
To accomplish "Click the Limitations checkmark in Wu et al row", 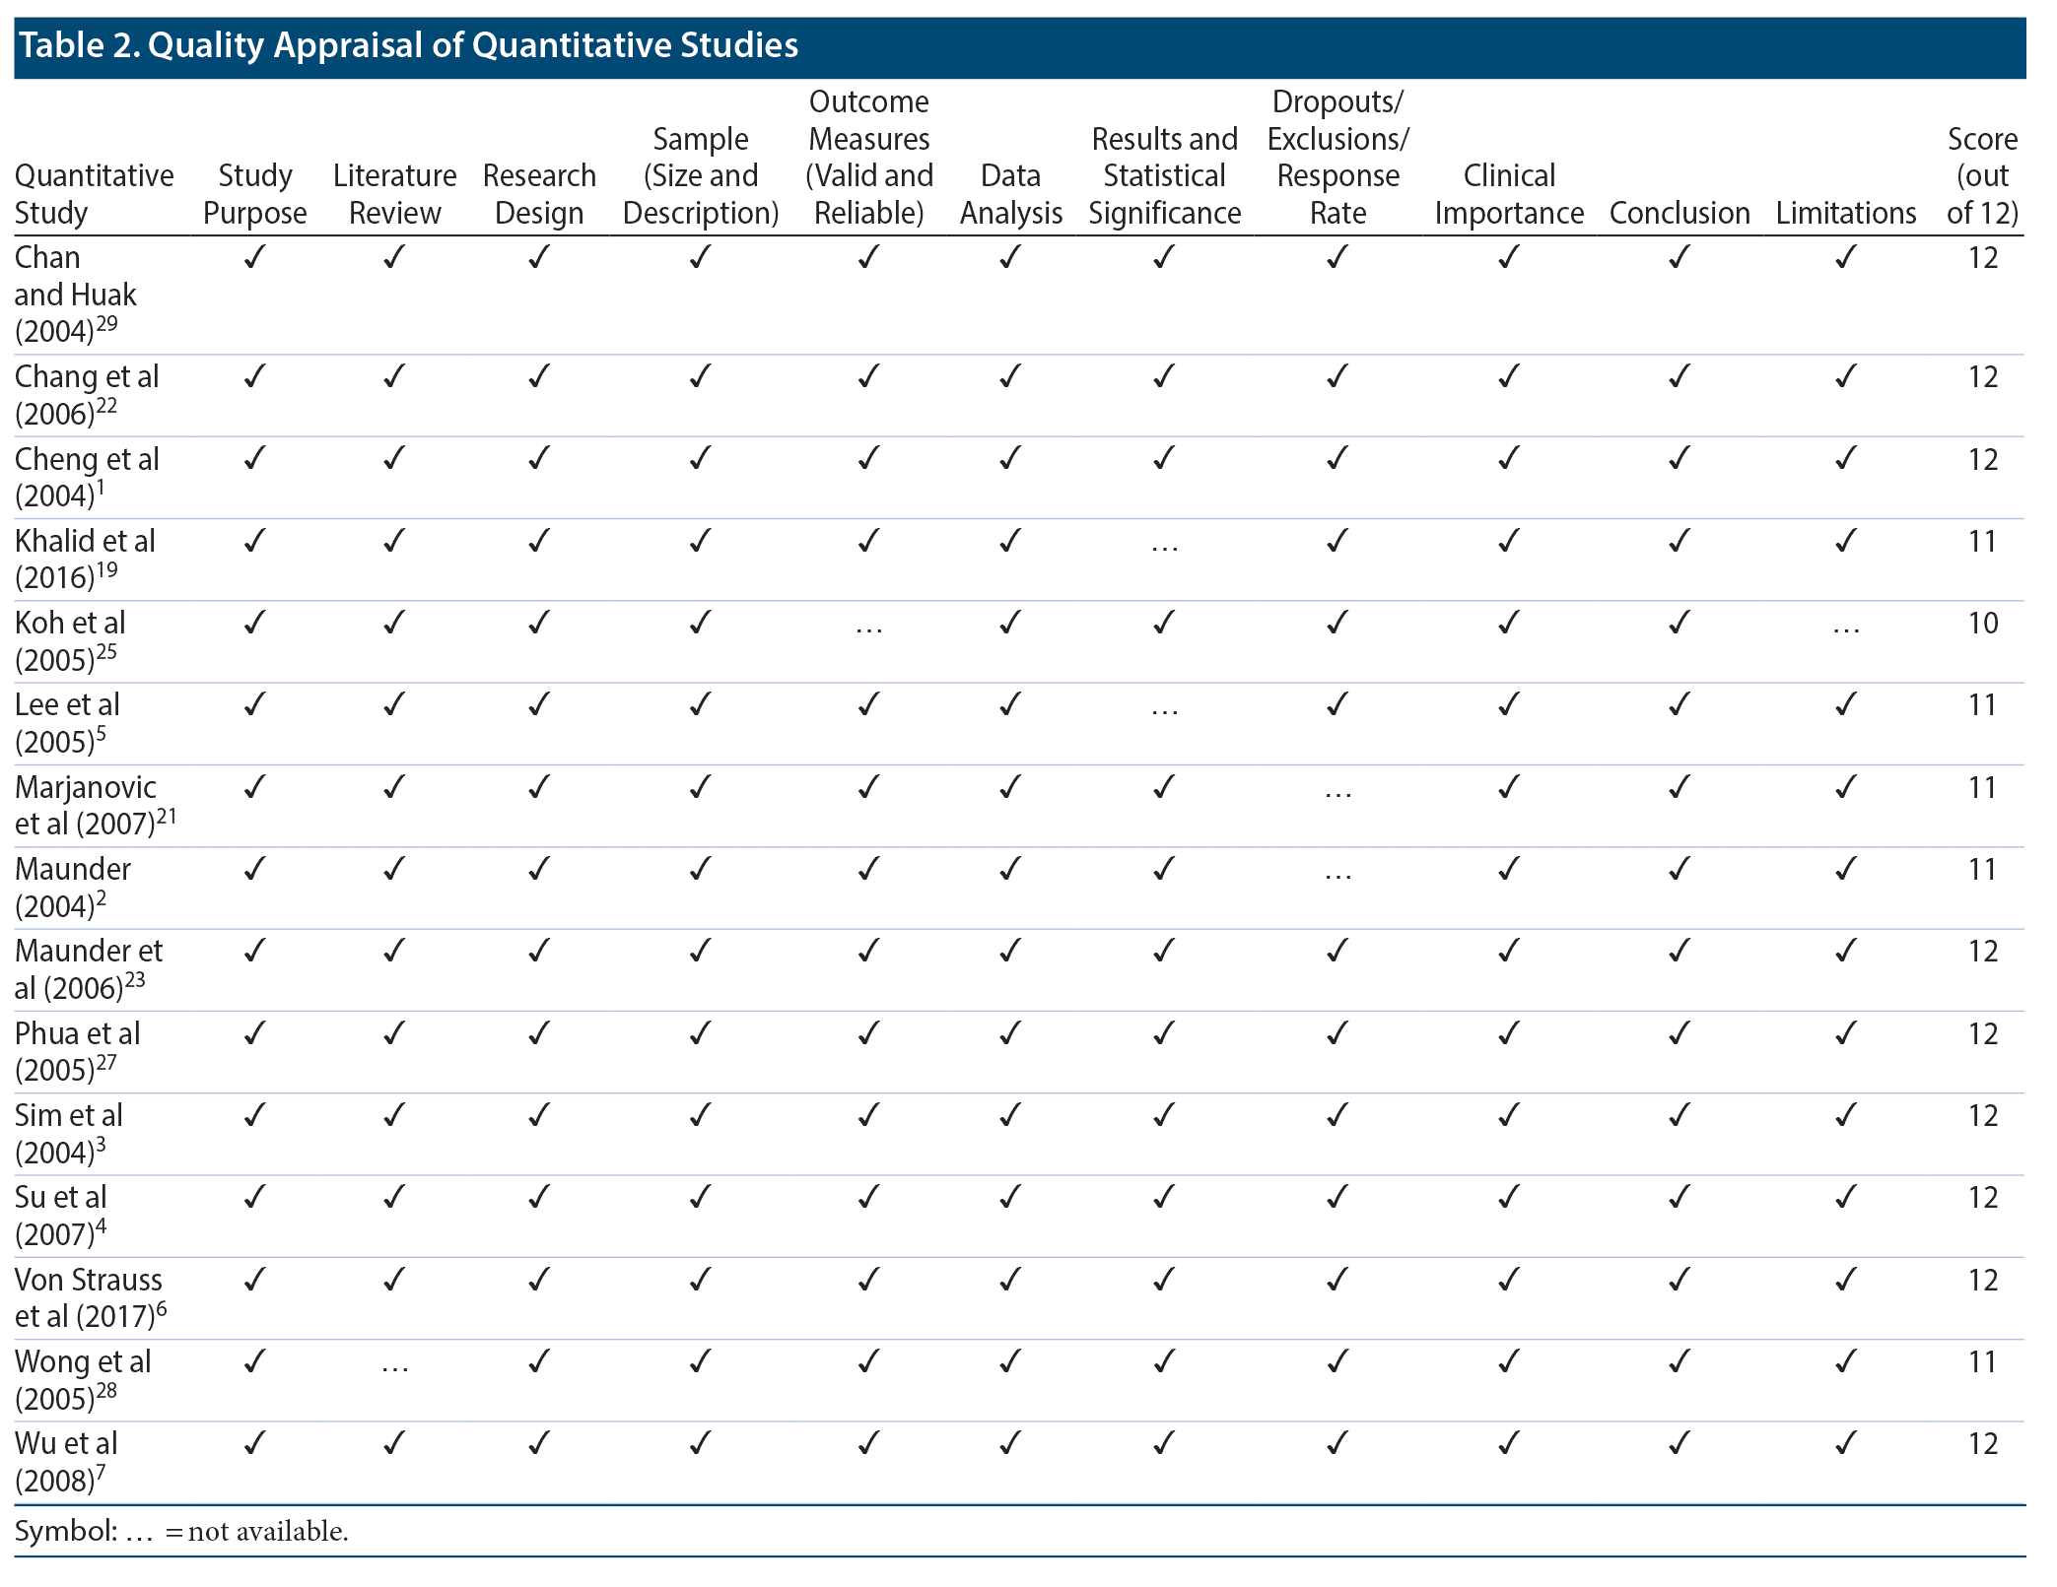I will pyautogui.click(x=1845, y=1444).
